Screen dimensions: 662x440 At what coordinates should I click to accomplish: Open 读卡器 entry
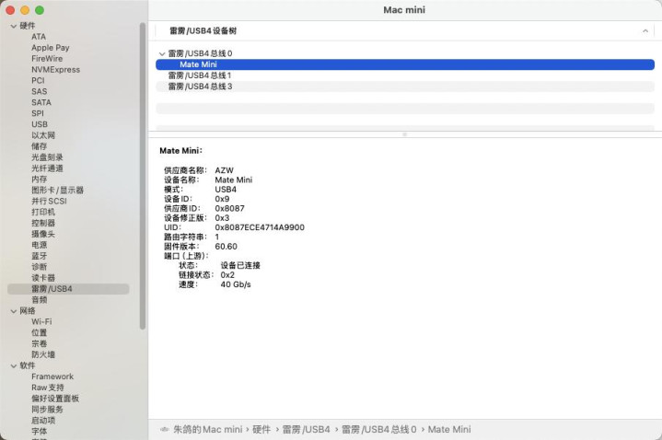(43, 278)
